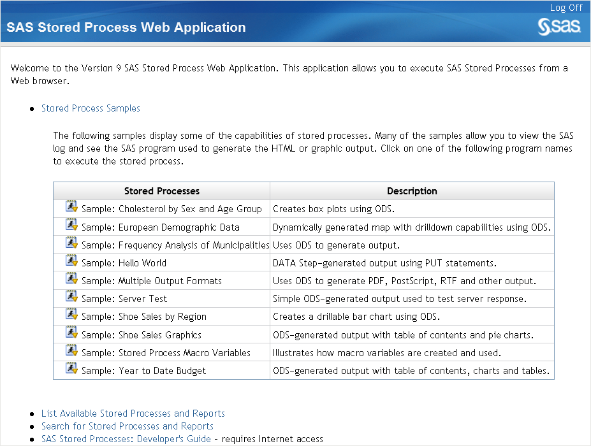The width and height of the screenshot is (591, 446).
Task: Click the icon beside Stored Process Macro Variables
Action: pos(71,351)
